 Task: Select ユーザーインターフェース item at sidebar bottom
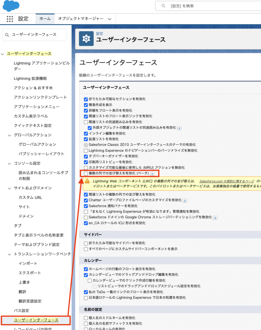click(36, 320)
